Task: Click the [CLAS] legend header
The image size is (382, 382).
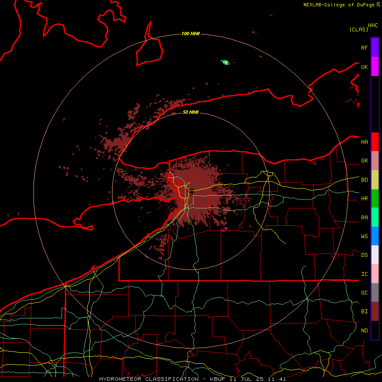Action: 359,29
